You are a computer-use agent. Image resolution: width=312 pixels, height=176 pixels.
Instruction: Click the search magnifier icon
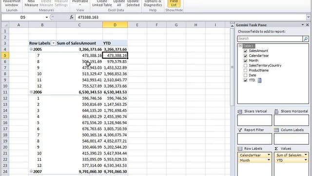tap(306, 39)
